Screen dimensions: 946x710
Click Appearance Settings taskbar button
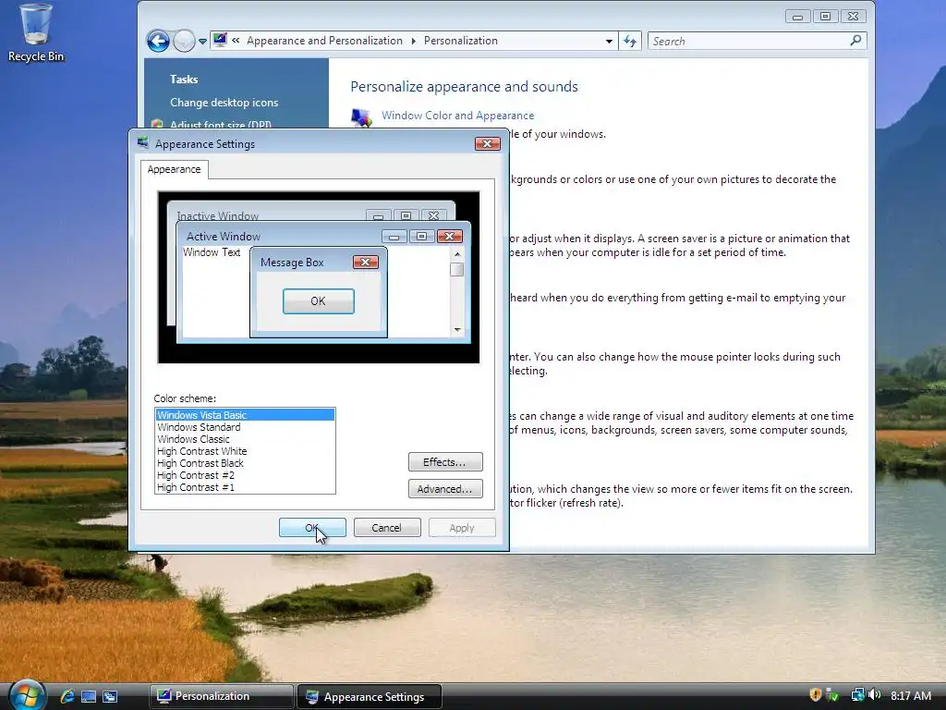point(370,696)
